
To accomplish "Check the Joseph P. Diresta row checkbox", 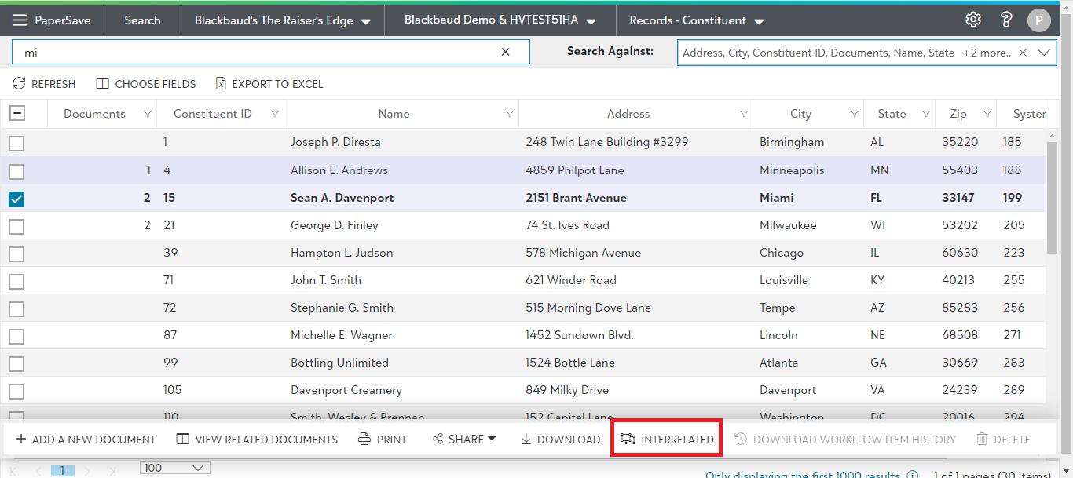I will 16,143.
